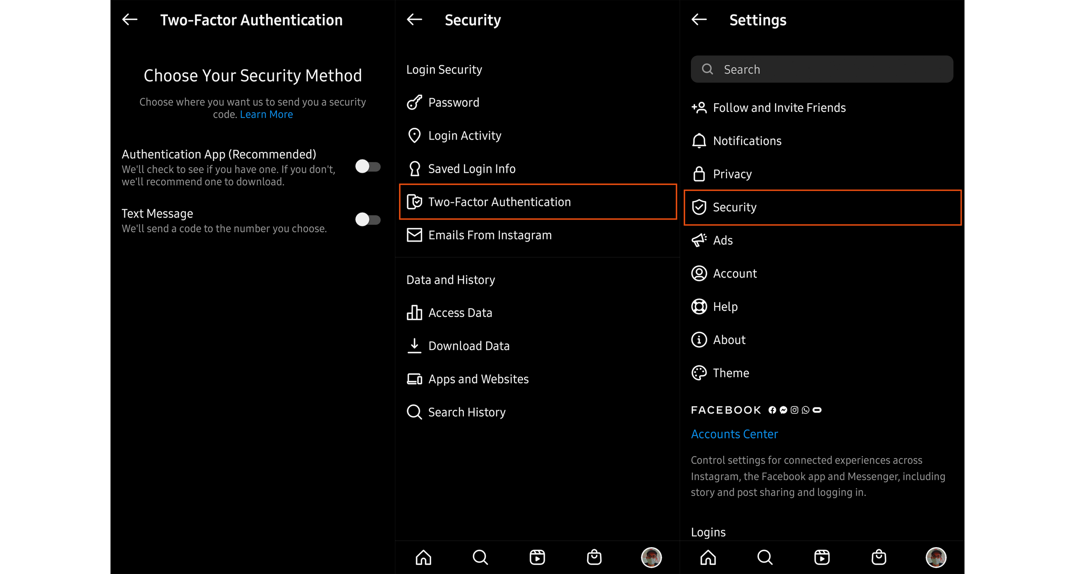Select Two-Factor Authentication in Security list
This screenshot has height=574, width=1075.
(537, 202)
